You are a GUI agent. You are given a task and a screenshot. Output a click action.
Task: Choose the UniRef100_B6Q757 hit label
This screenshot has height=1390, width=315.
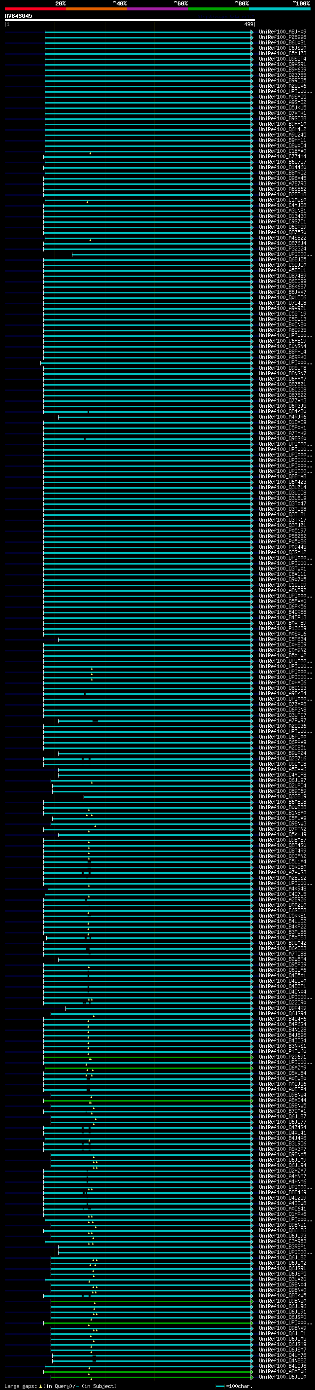[282, 162]
